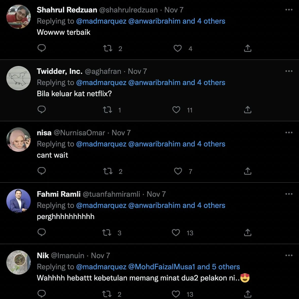Reply to nisa's "cant wait" tweet
This screenshot has height=299, width=299.
click(42, 171)
